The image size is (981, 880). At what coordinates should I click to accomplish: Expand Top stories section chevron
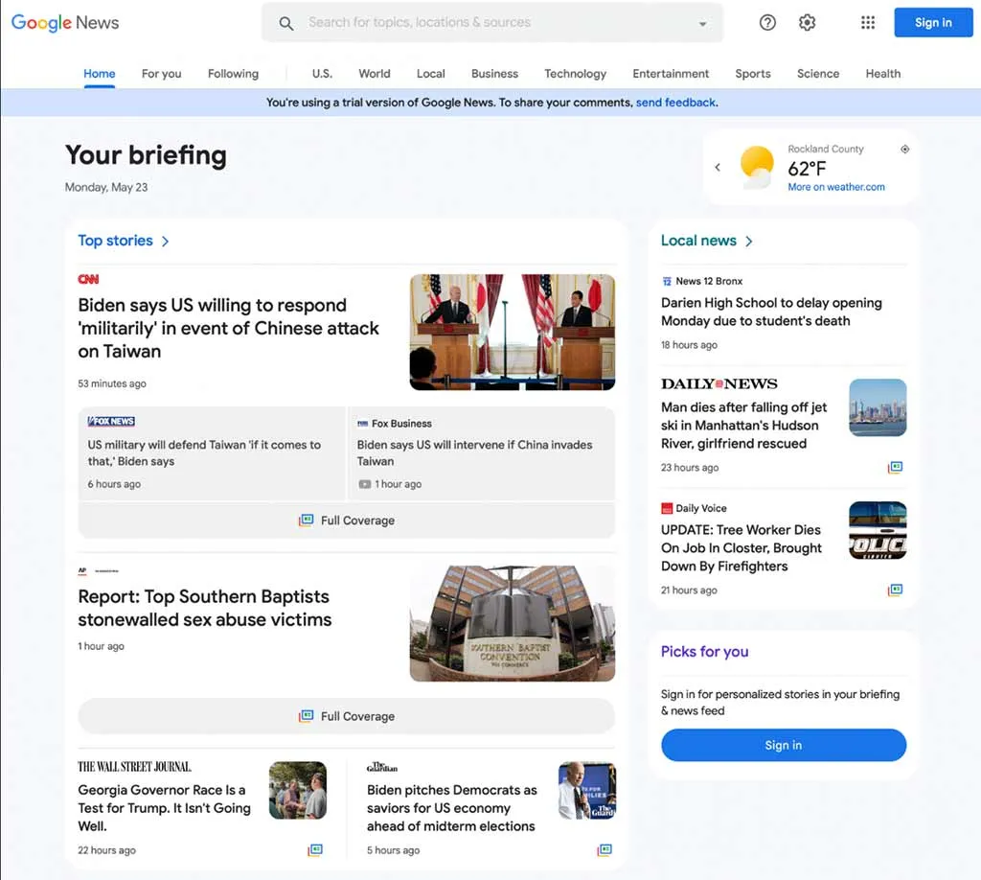(x=166, y=242)
